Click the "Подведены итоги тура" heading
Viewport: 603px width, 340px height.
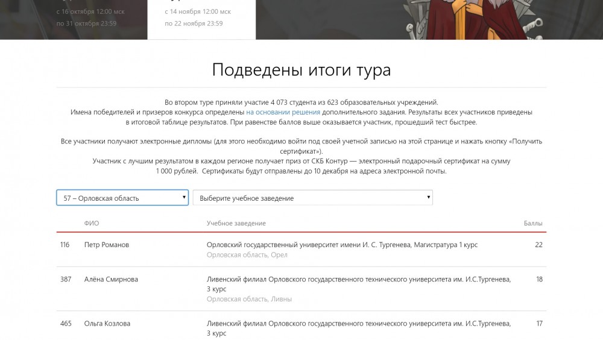coord(301,70)
